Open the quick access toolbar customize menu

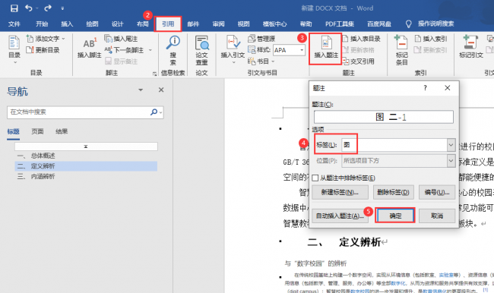pos(62,8)
